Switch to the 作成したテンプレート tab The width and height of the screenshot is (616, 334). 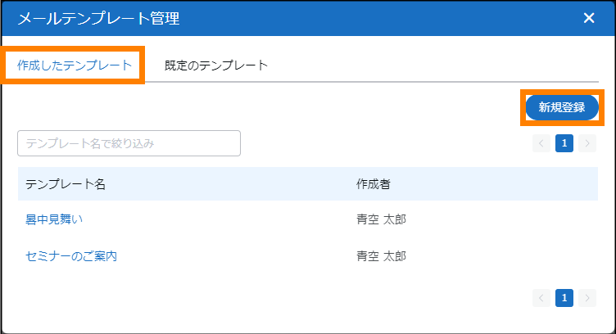tap(75, 65)
